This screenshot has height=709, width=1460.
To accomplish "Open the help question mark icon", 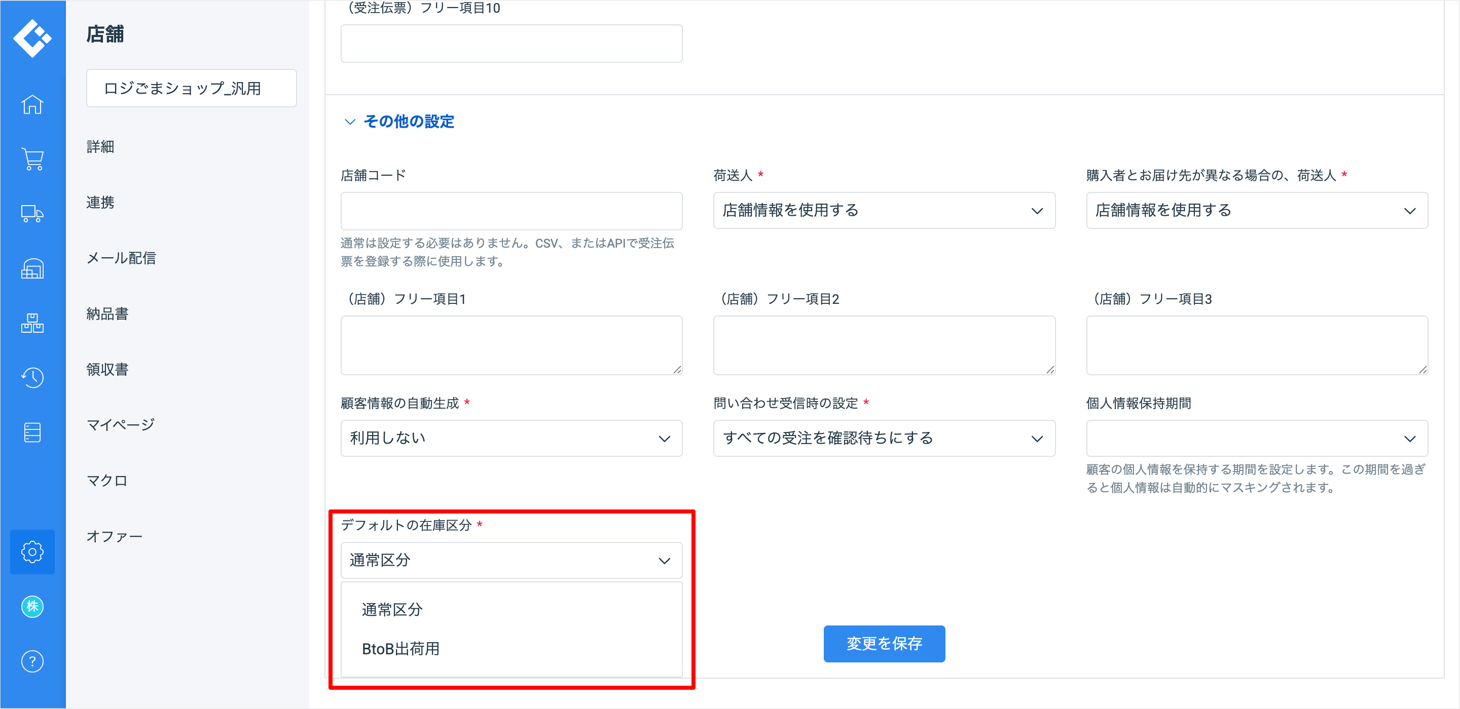I will (32, 661).
